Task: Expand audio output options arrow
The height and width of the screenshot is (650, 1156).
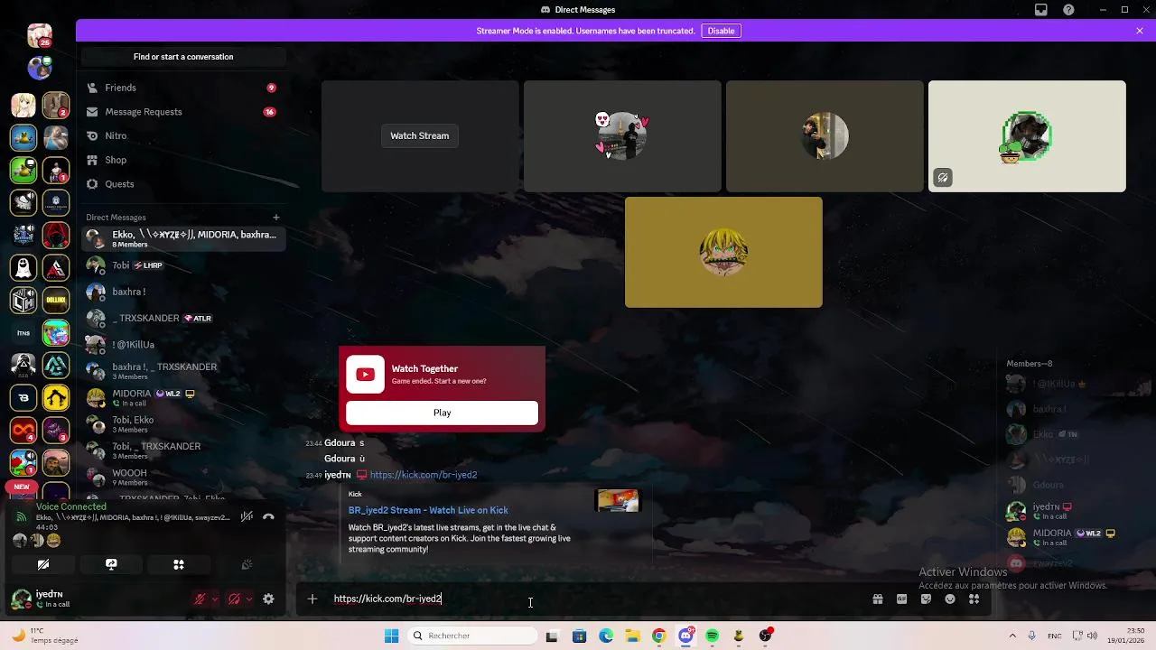Action: [x=249, y=599]
